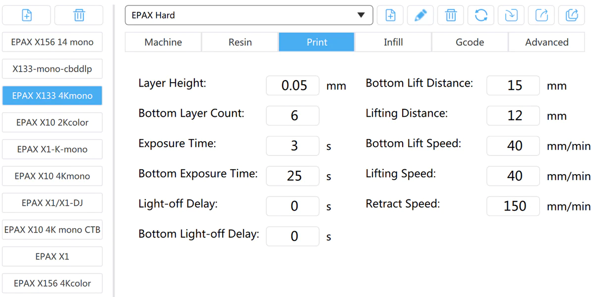The height and width of the screenshot is (297, 593).
Task: Reset profile with the refresh arrows icon
Action: click(x=481, y=15)
